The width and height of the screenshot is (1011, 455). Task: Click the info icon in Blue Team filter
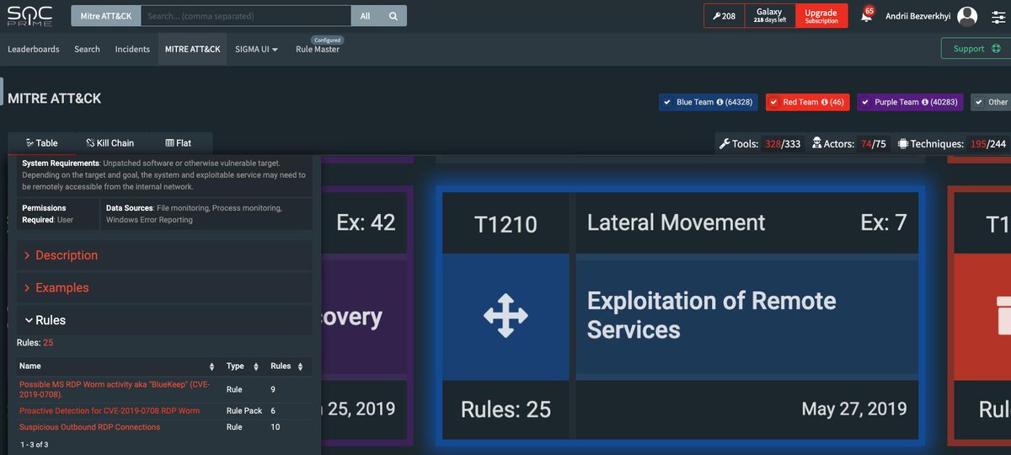[x=720, y=102]
